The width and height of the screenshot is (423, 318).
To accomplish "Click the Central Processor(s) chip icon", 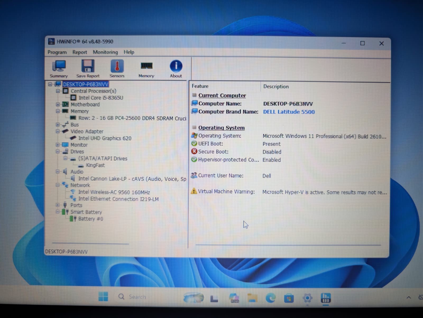I will click(x=66, y=91).
